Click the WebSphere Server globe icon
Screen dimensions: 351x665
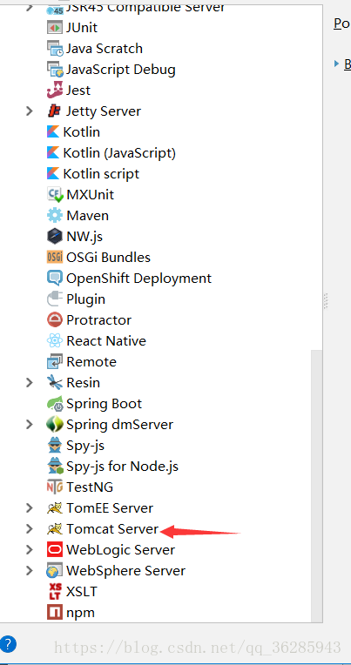point(55,571)
